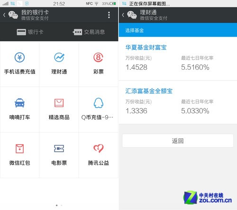Screen dimensions: 237x210
Task: Tap the back arrow in 理财通 header
Action: (x=123, y=15)
